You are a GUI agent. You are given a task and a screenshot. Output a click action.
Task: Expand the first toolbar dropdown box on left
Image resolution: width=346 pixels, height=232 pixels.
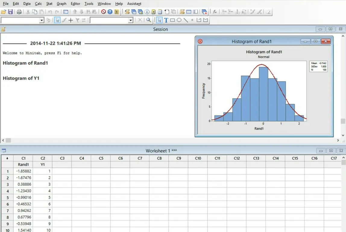click(x=42, y=20)
